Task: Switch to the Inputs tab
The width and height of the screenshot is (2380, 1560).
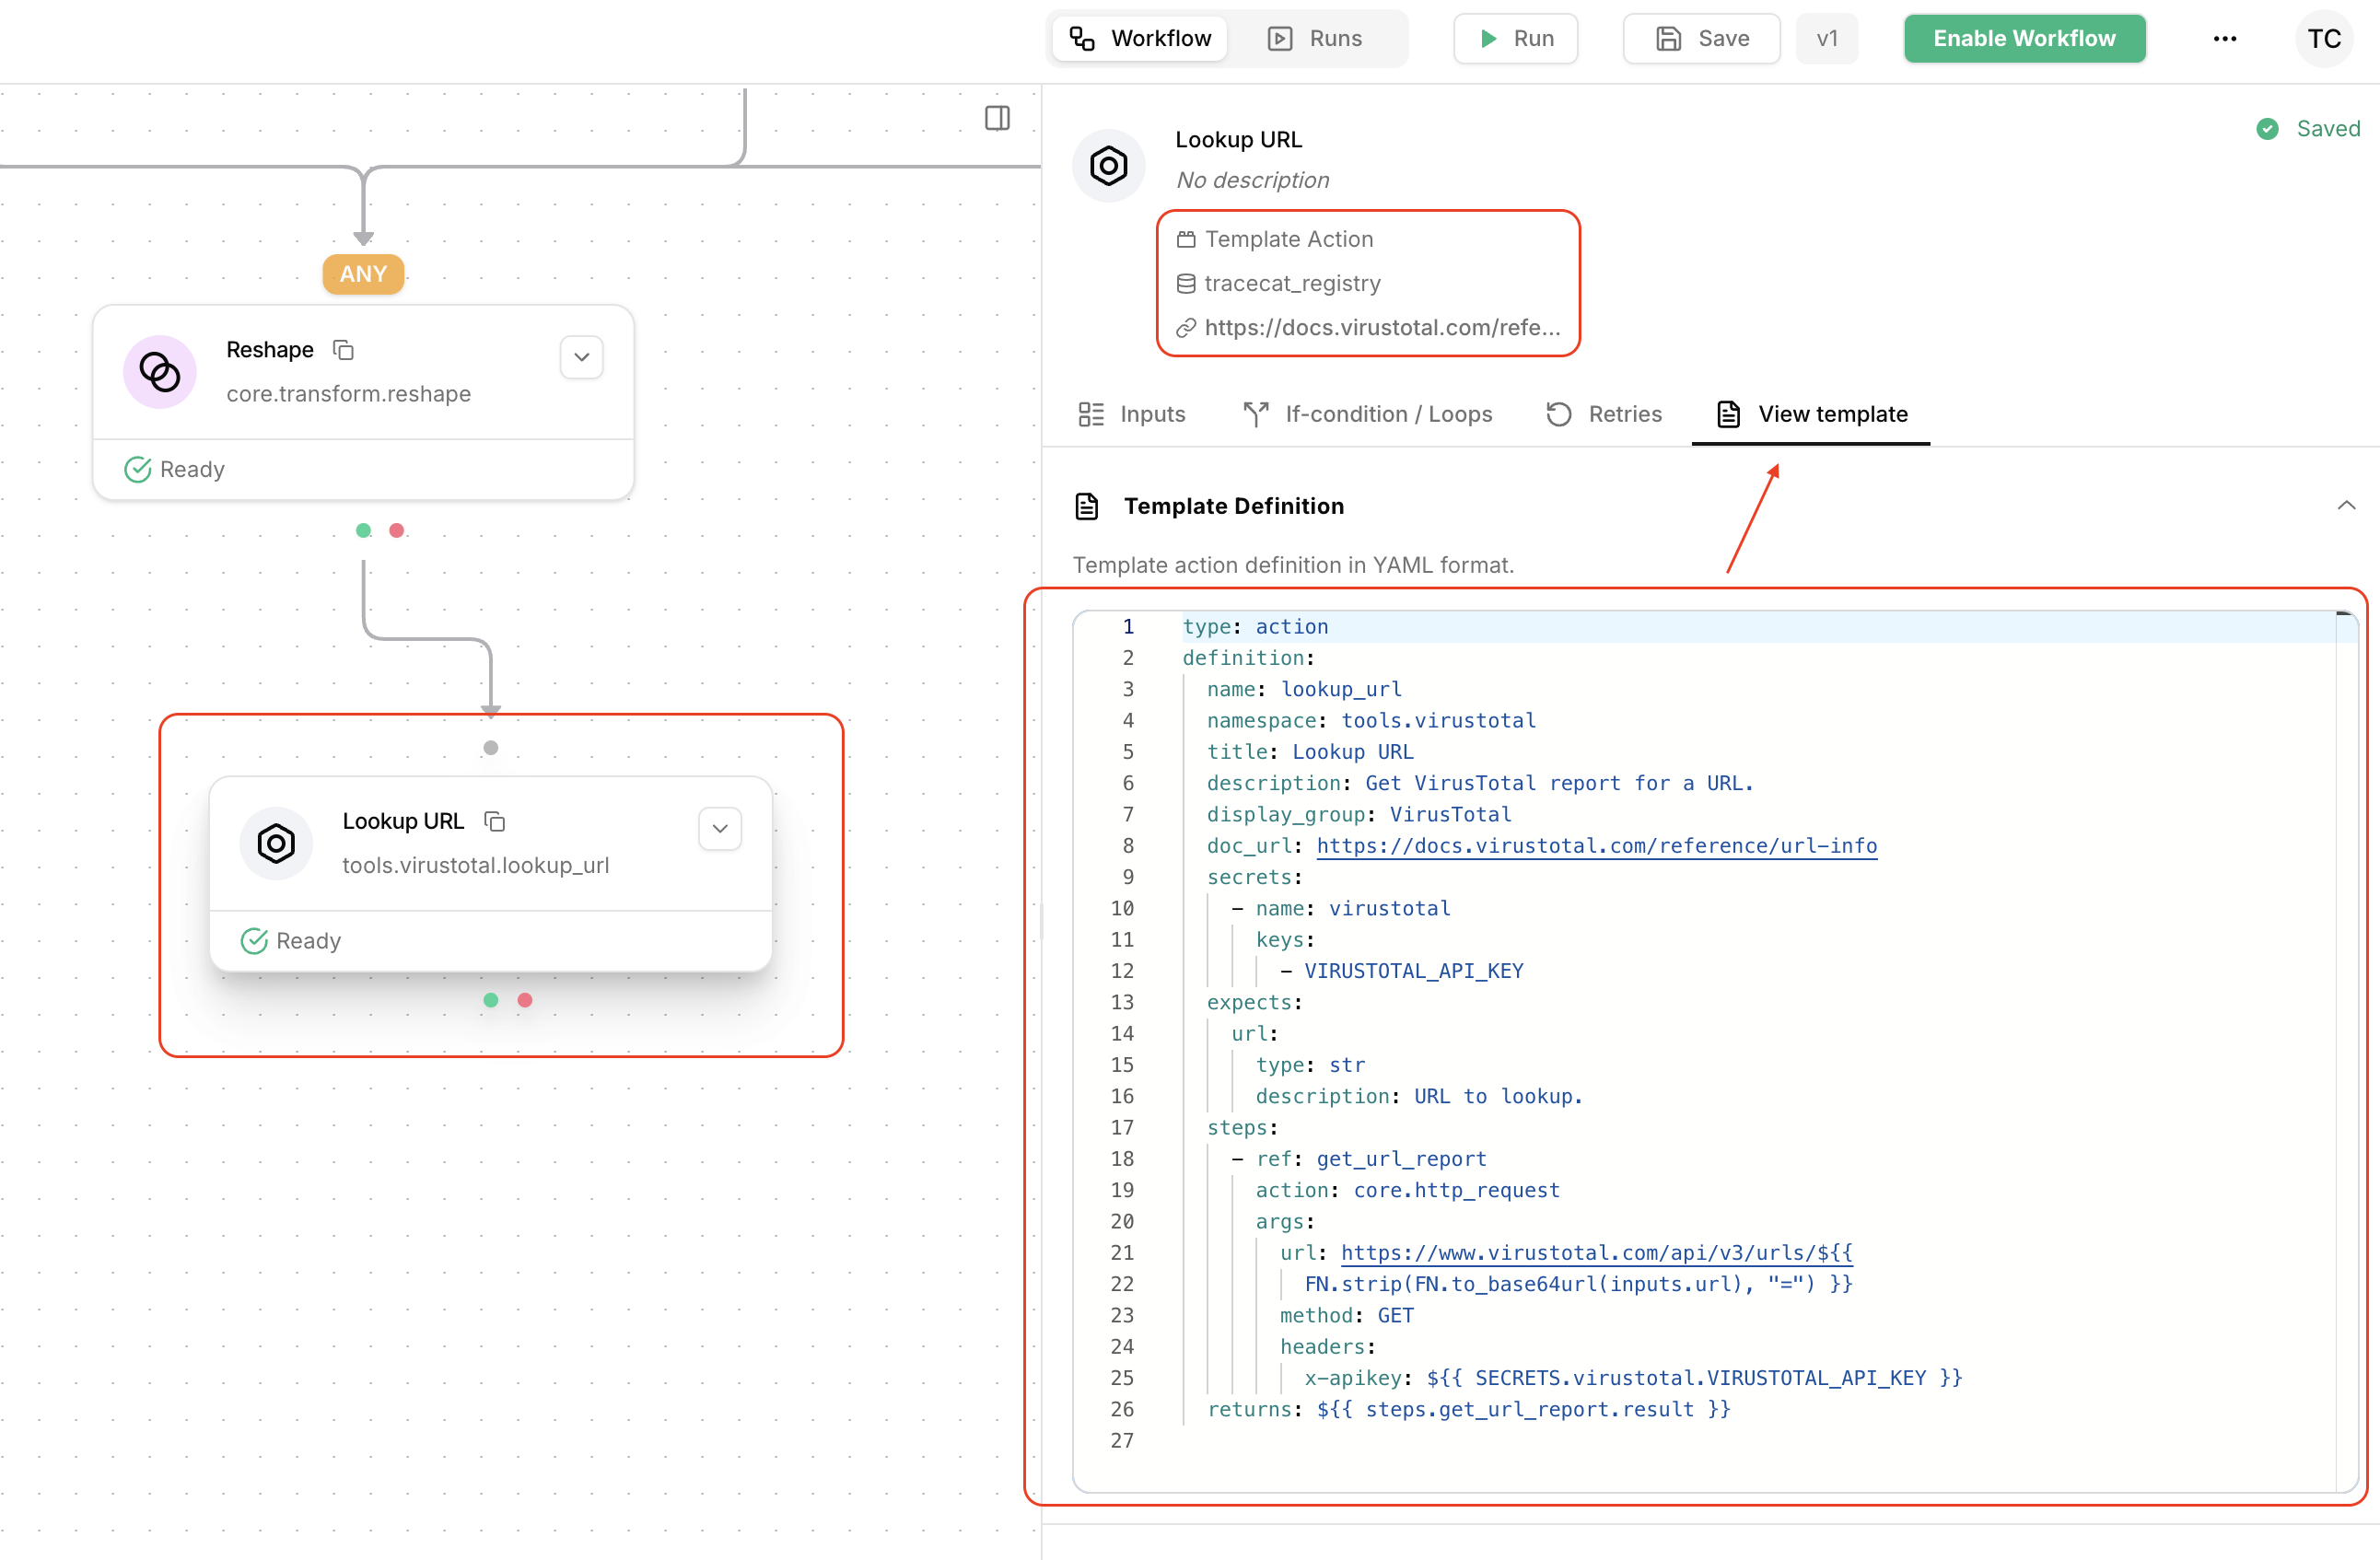Action: tap(1132, 414)
